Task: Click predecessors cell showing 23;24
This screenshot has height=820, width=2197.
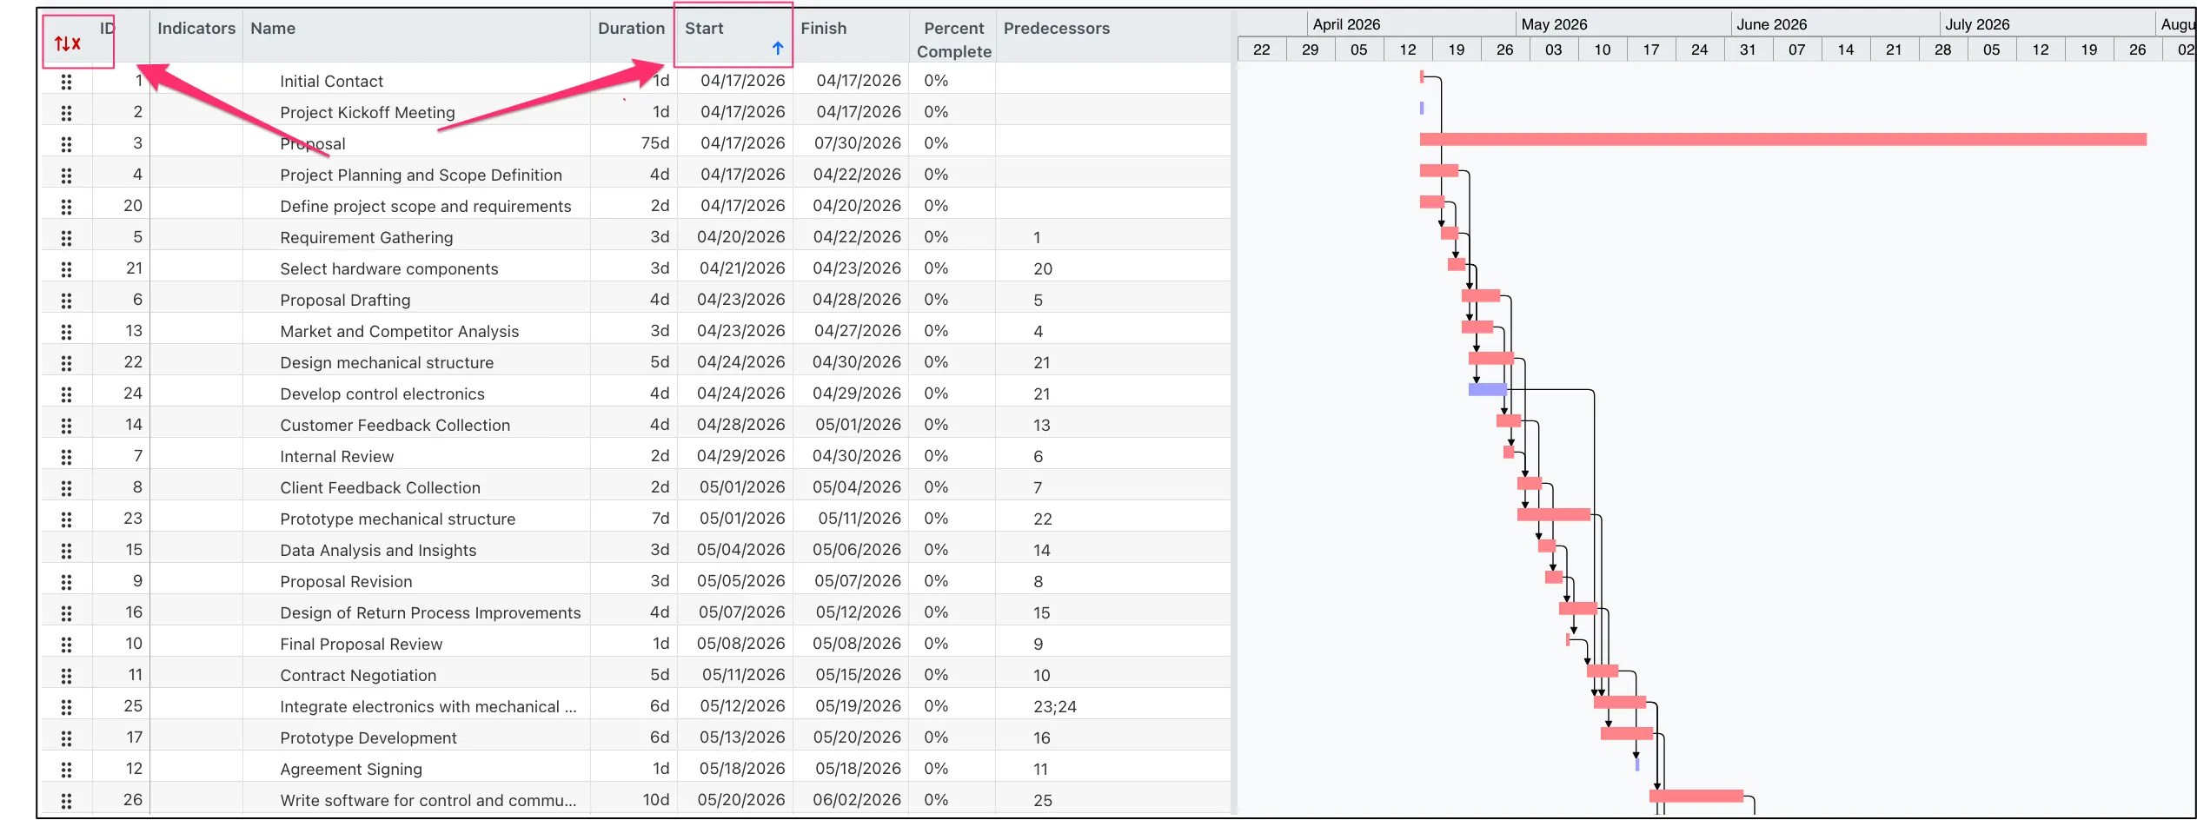Action: click(1054, 707)
